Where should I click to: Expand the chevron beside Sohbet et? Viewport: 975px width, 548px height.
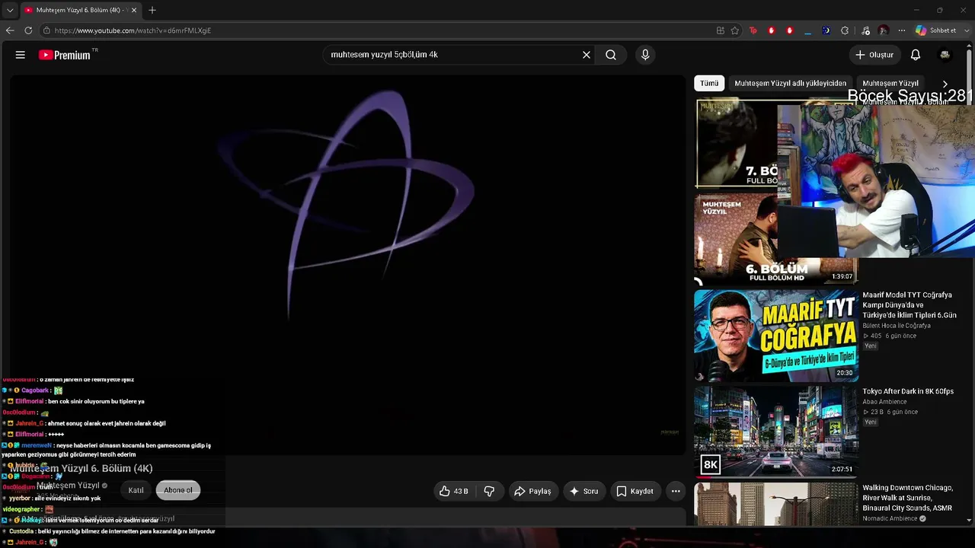click(x=967, y=30)
